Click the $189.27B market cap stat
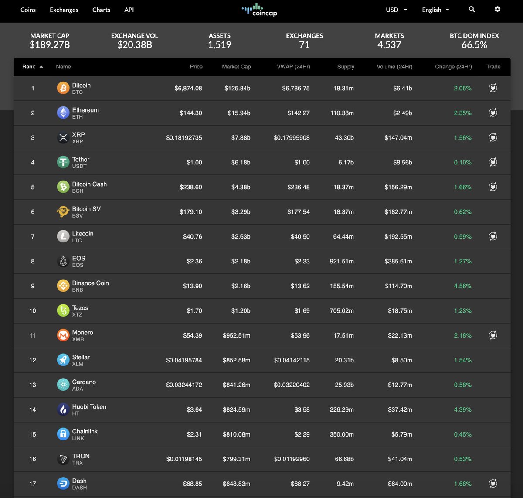Image resolution: width=523 pixels, height=498 pixels. click(50, 44)
